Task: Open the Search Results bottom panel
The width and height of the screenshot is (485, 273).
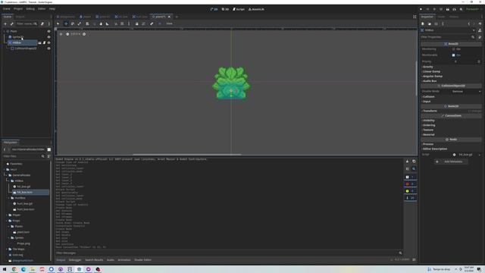Action: (94, 260)
